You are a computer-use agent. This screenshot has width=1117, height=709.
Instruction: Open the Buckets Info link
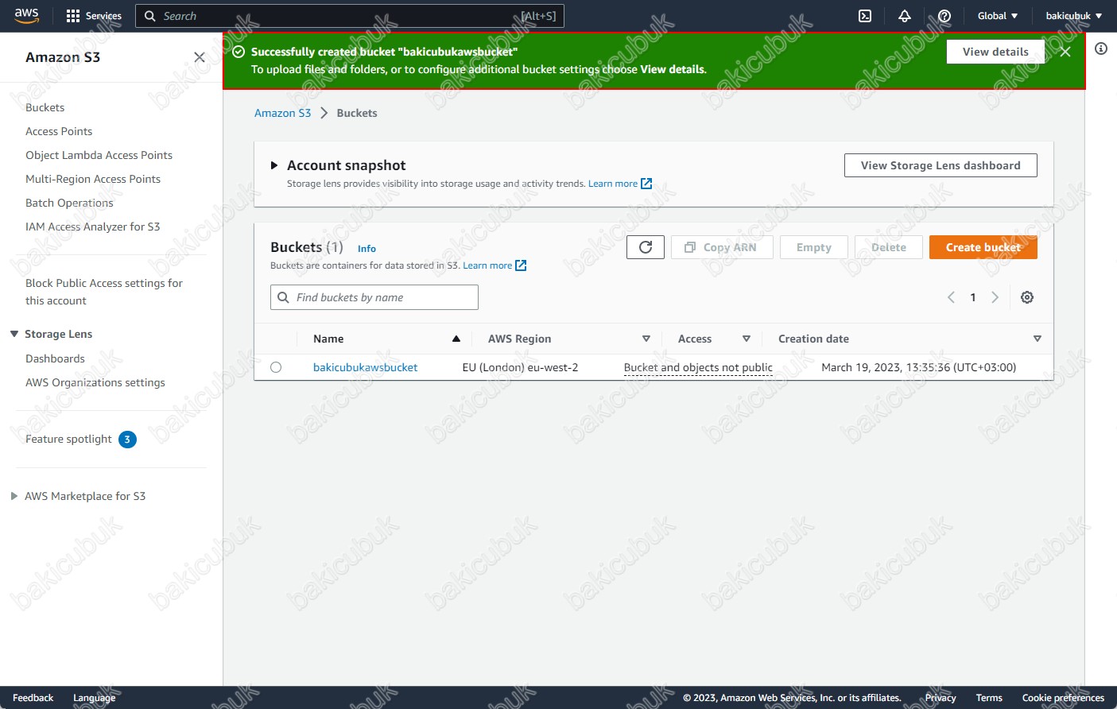pyautogui.click(x=367, y=249)
